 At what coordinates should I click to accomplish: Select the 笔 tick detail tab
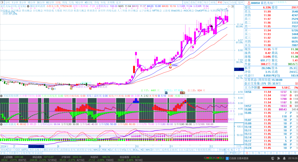[x=247, y=153]
